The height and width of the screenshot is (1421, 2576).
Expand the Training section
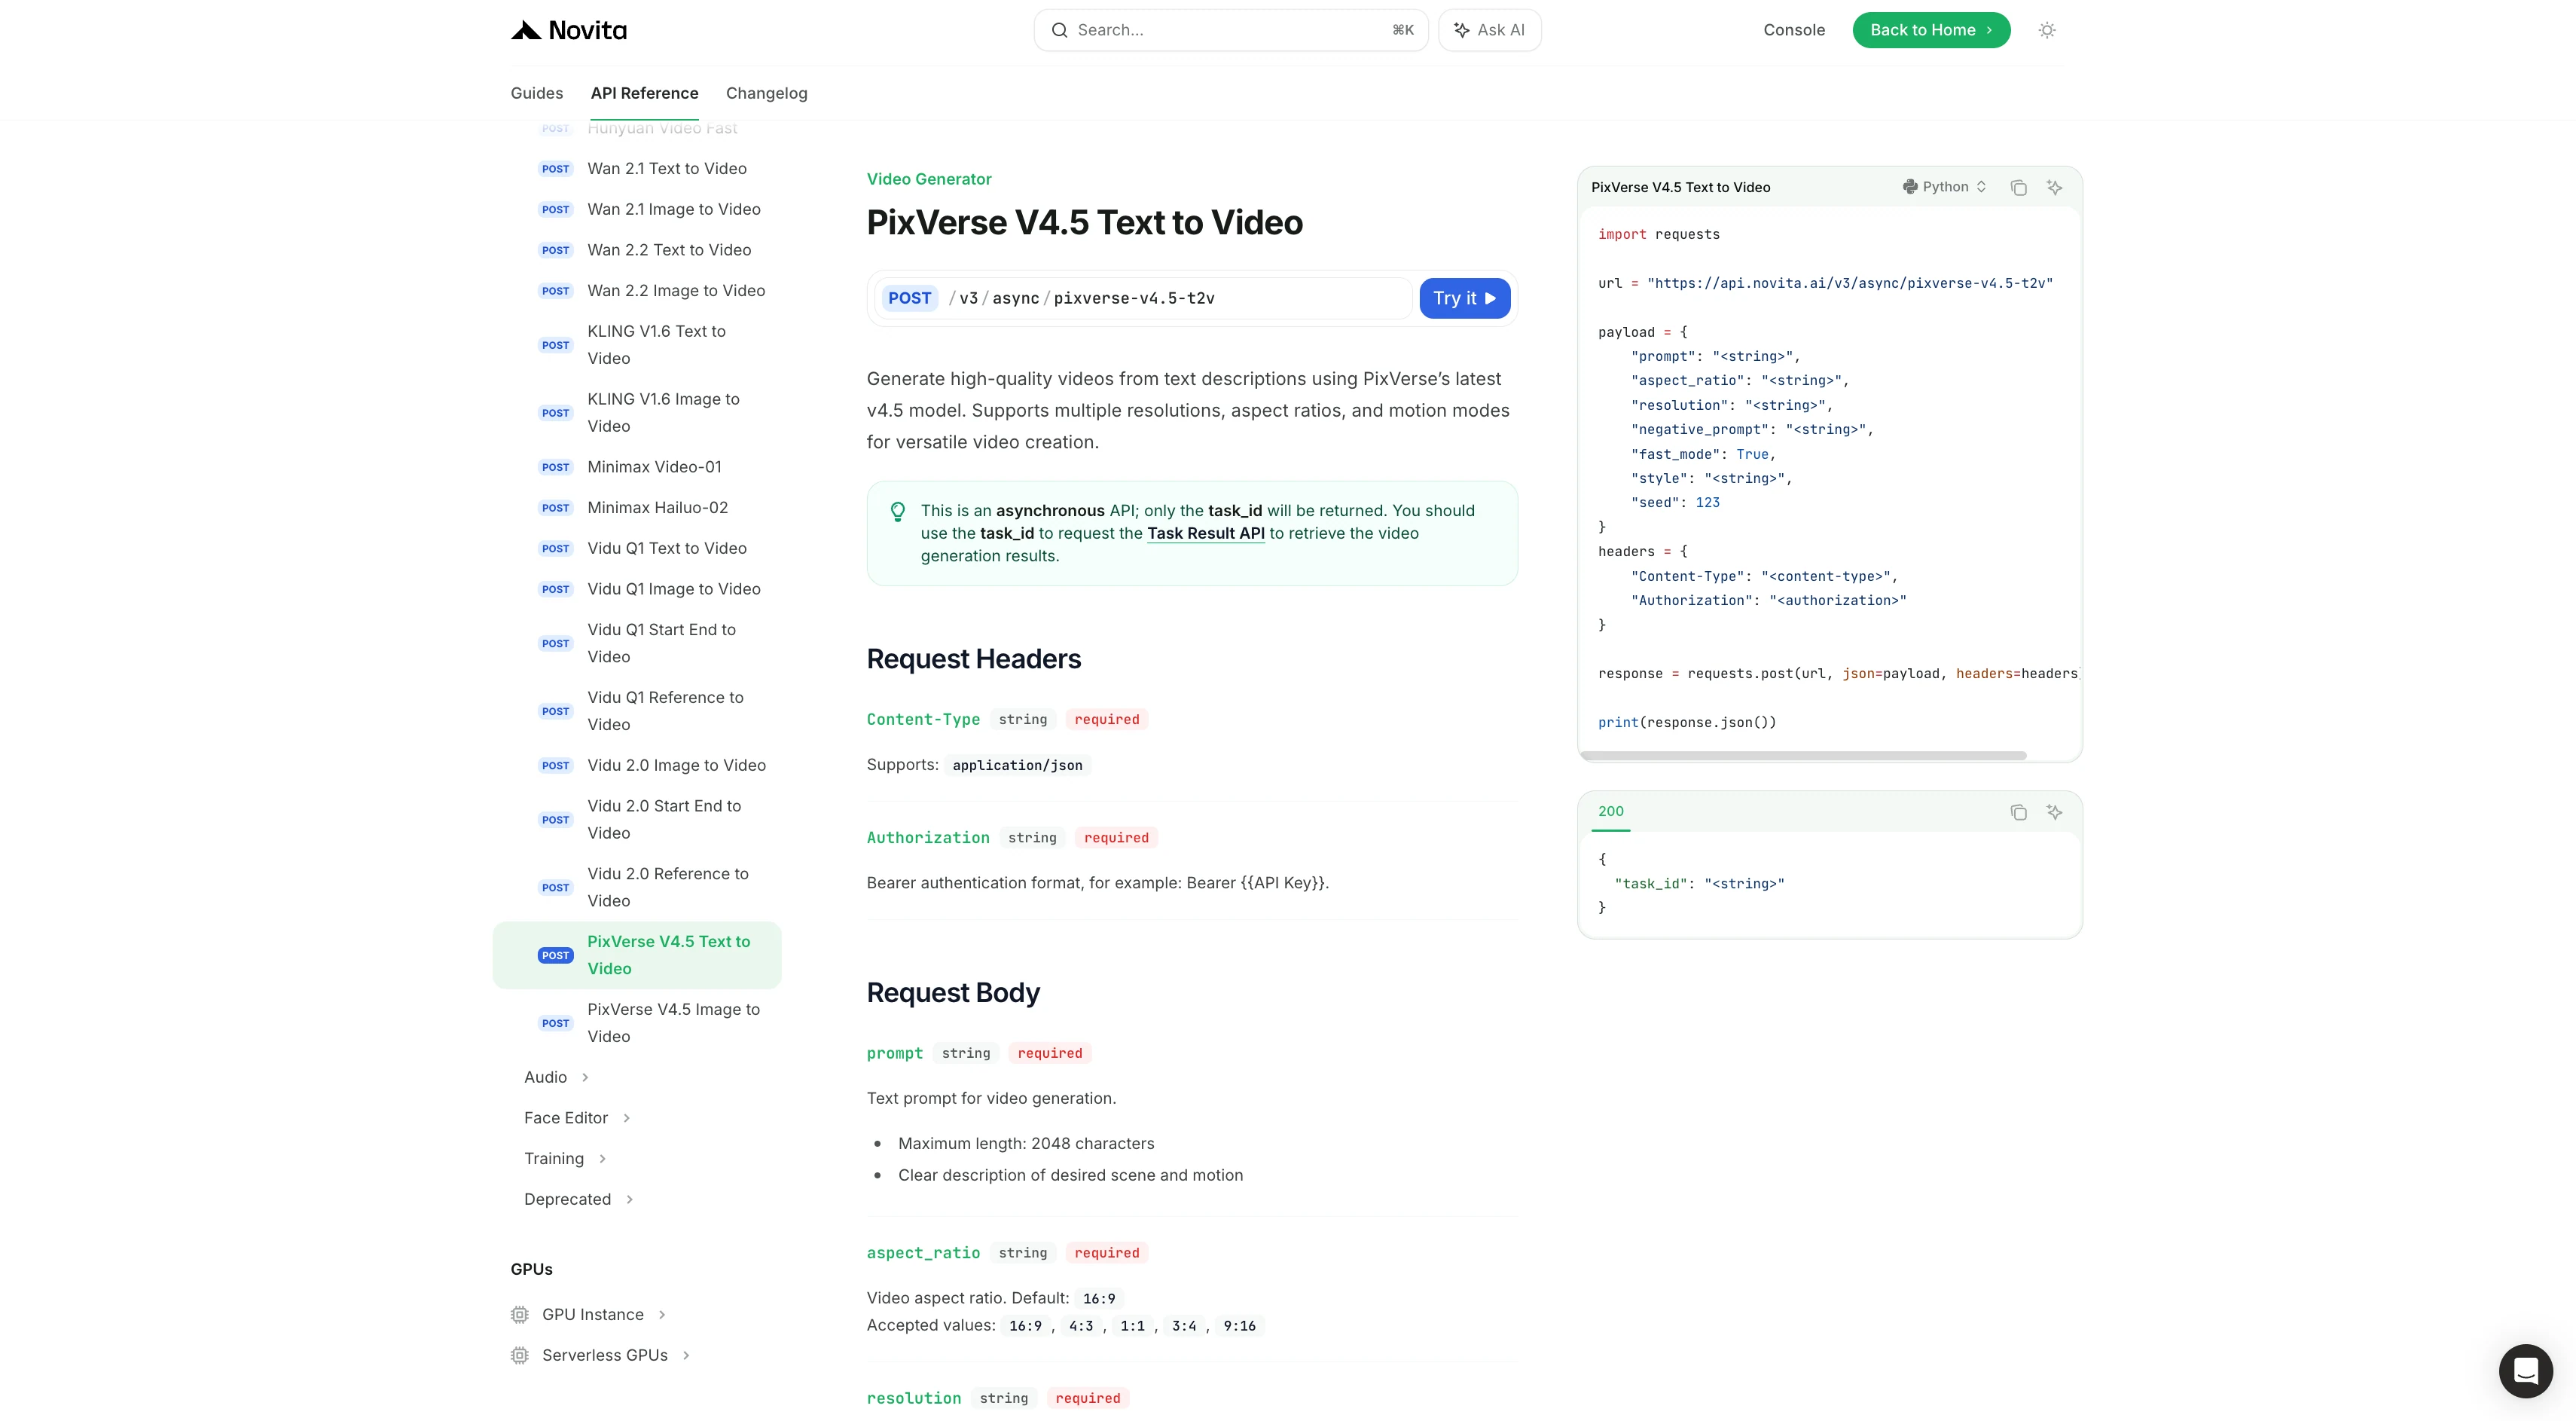pyautogui.click(x=565, y=1158)
